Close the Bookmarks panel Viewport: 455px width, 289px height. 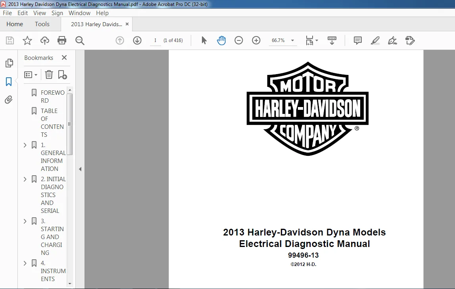pos(64,58)
